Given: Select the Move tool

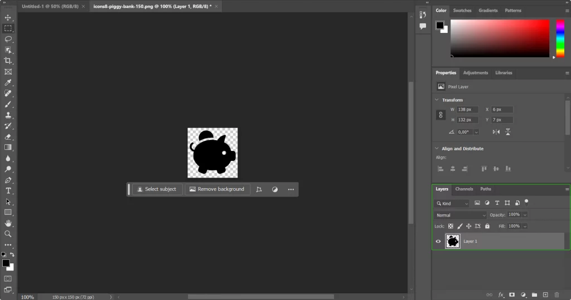Looking at the screenshot, I should pyautogui.click(x=8, y=17).
